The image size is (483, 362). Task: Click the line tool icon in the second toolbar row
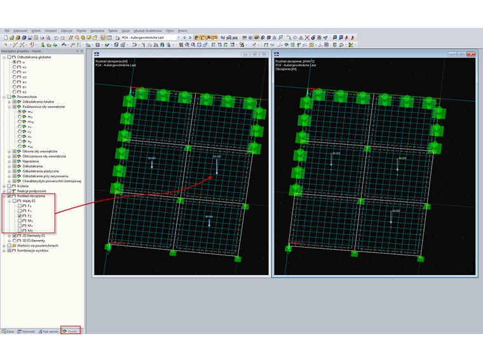(15, 45)
